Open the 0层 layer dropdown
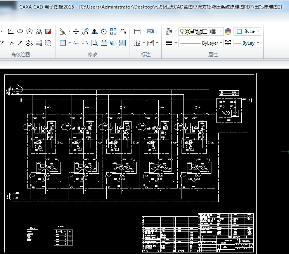The height and width of the screenshot is (254, 289). (x=221, y=32)
